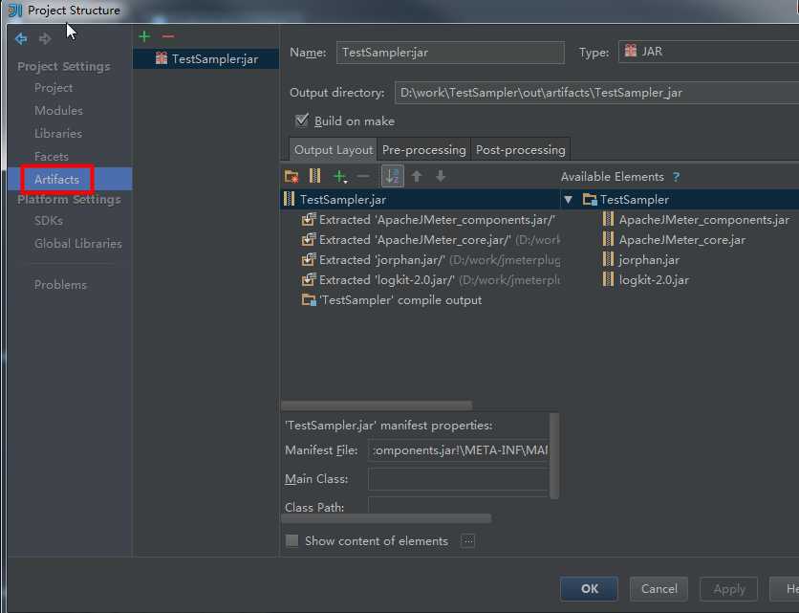The width and height of the screenshot is (799, 613).
Task: Click the TestSampler:jar gift icon in list
Action: click(161, 58)
